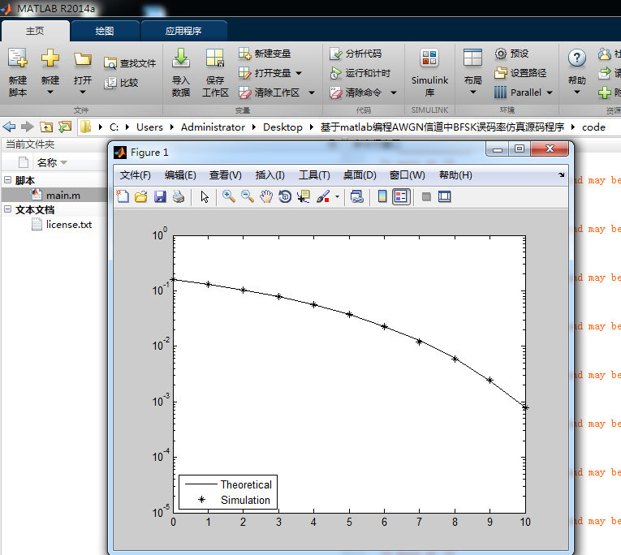Open the View (查看) menu in Figure 1
Image resolution: width=621 pixels, height=555 pixels.
point(226,175)
